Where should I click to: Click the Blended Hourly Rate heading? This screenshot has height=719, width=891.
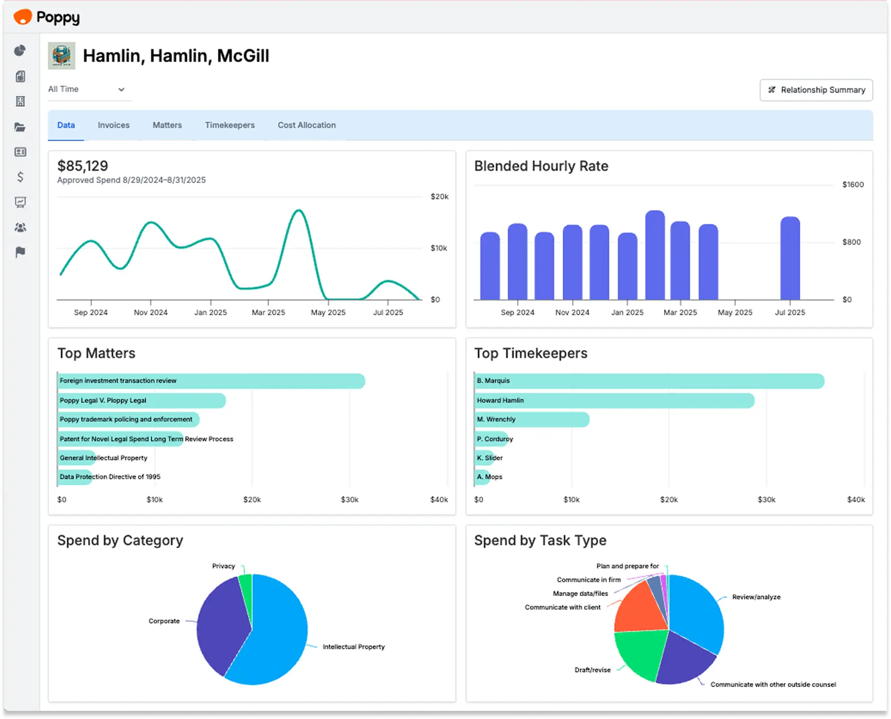tap(541, 166)
